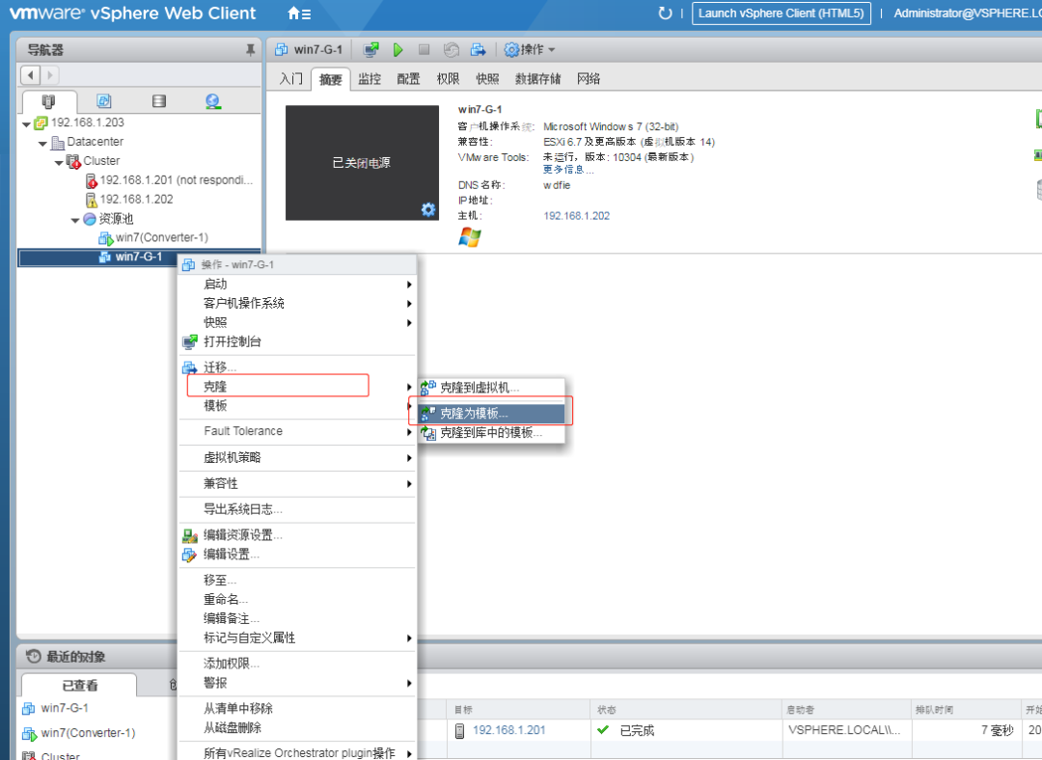
Task: Choose 迁移... in context menu
Action: (297, 367)
